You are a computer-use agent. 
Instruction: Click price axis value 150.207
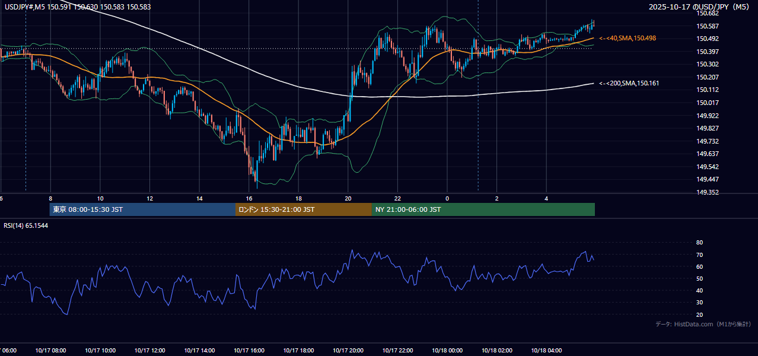(x=708, y=77)
